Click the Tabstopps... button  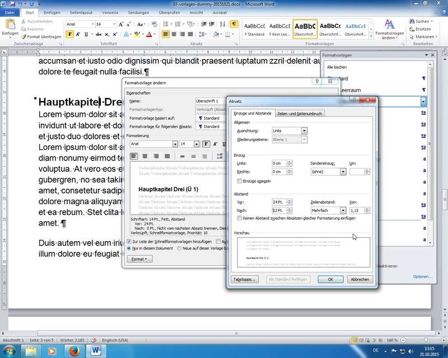(x=245, y=279)
